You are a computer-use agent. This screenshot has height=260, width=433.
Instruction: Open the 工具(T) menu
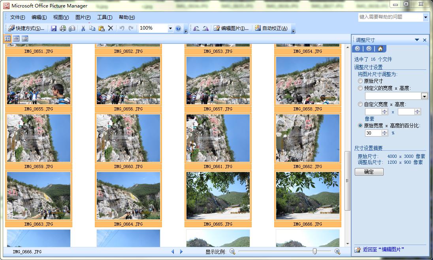tap(105, 17)
